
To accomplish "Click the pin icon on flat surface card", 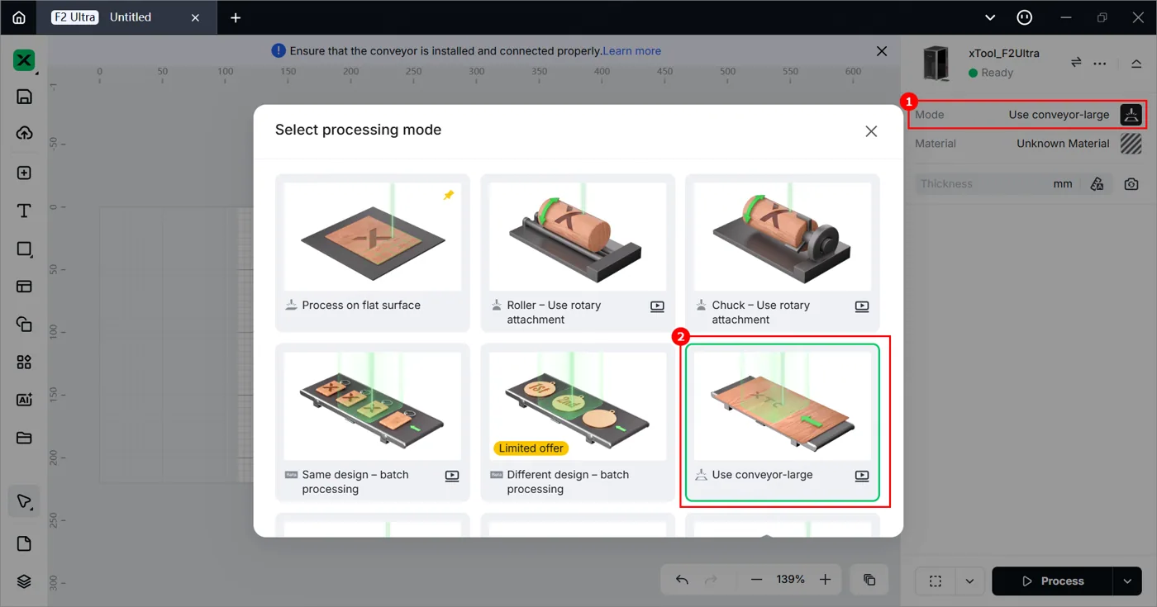I will point(449,195).
